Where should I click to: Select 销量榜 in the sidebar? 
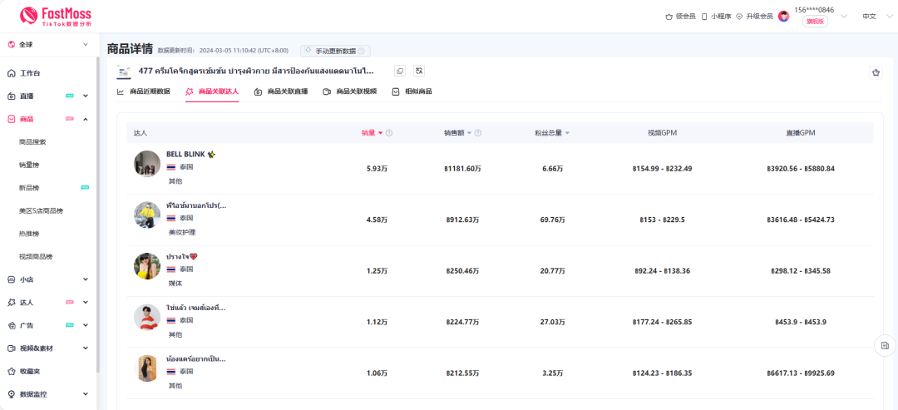[x=29, y=165]
